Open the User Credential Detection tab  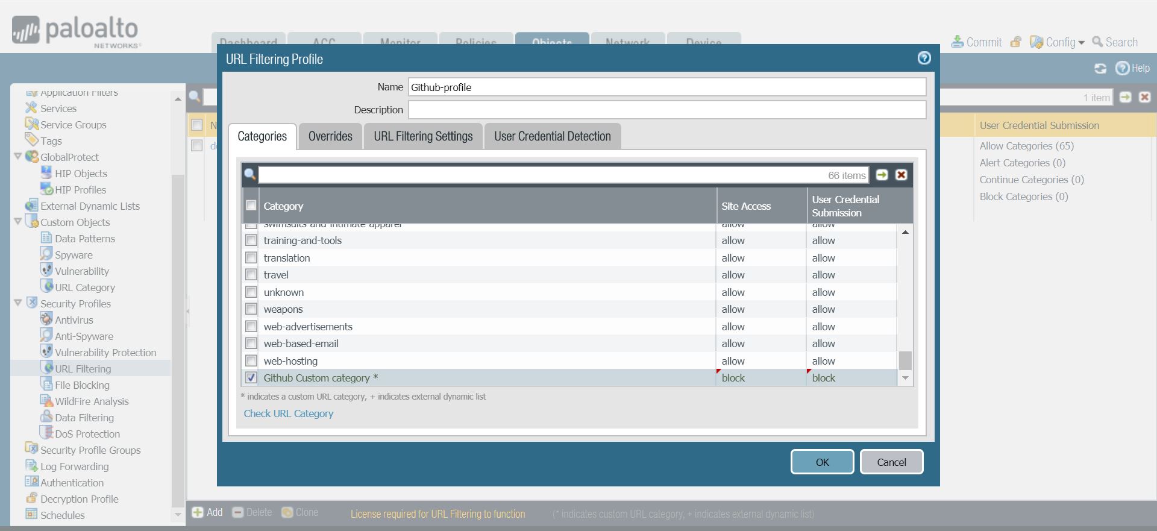552,137
